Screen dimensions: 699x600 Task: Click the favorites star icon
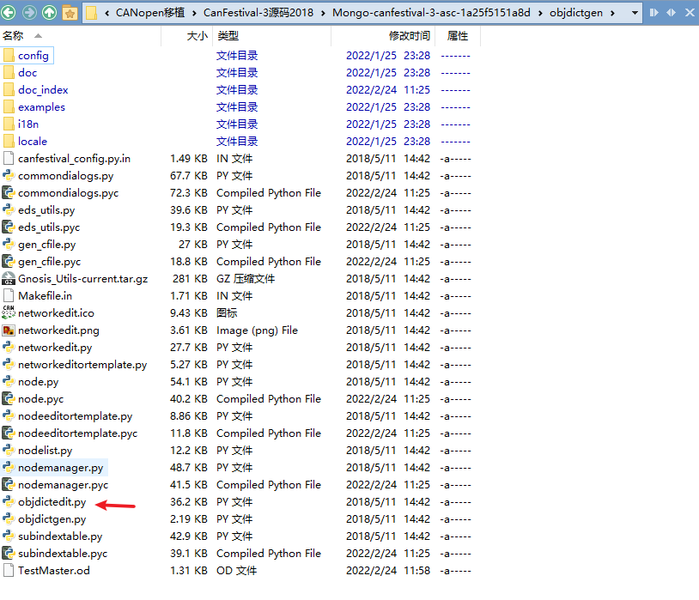click(x=70, y=13)
